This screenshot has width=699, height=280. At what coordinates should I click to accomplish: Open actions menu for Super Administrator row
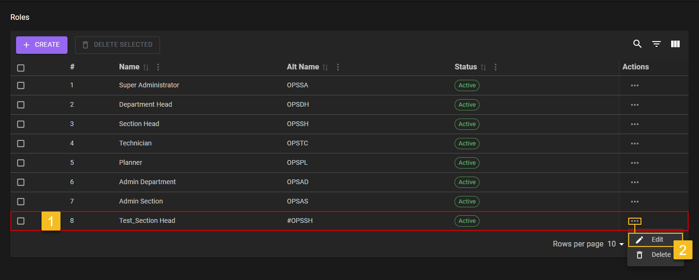pos(634,85)
